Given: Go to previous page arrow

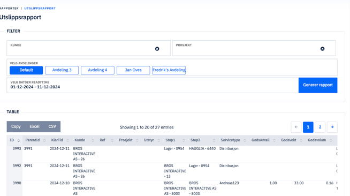Looking at the screenshot, I should (x=296, y=127).
